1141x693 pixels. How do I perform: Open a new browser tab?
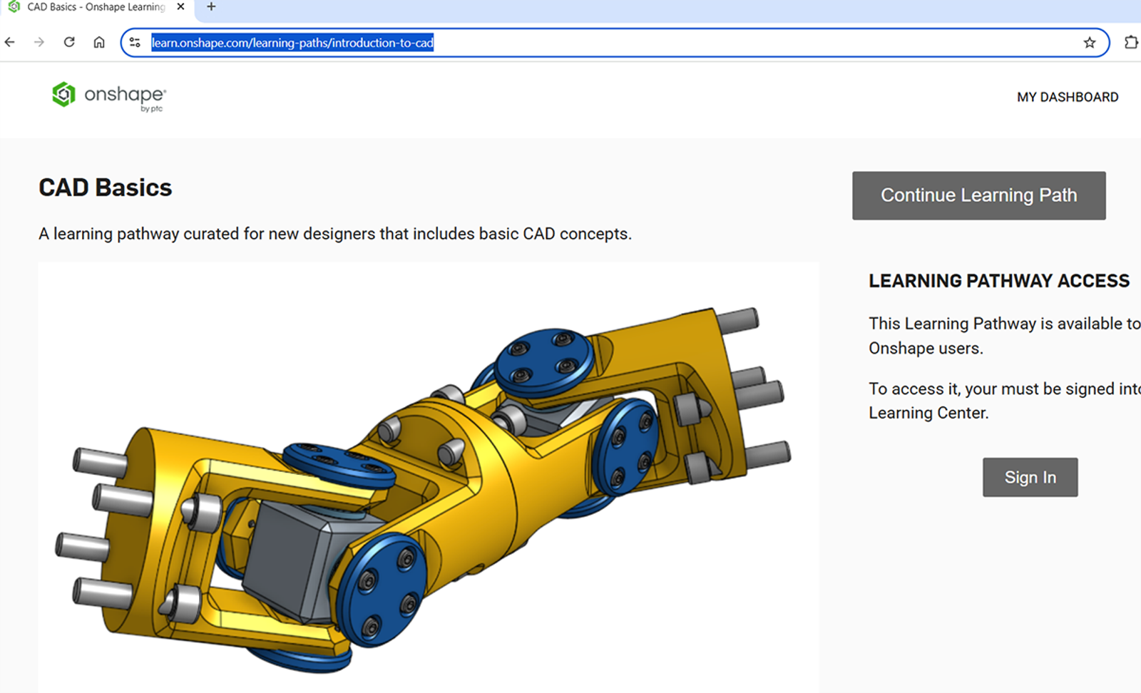pos(210,7)
